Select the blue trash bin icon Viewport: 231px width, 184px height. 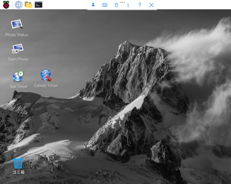(x=18, y=163)
